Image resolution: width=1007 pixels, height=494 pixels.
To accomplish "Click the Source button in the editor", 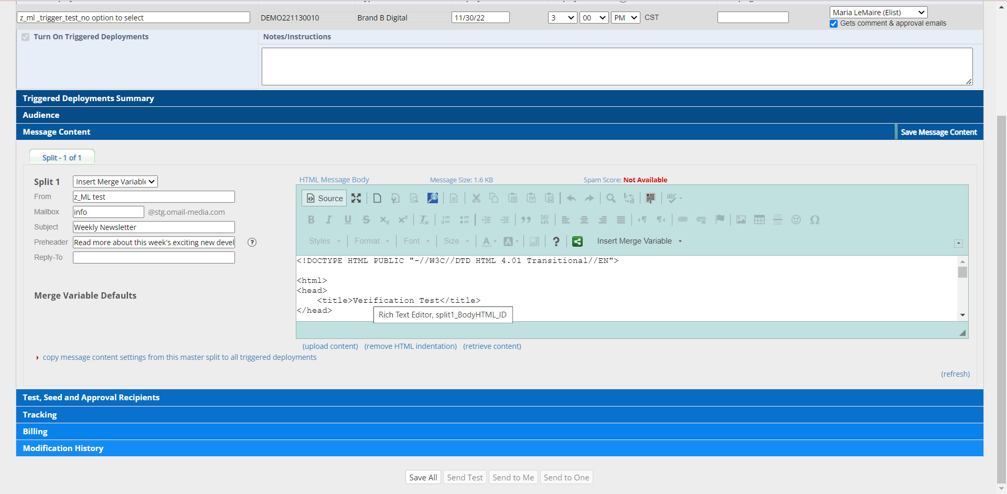I will point(325,198).
